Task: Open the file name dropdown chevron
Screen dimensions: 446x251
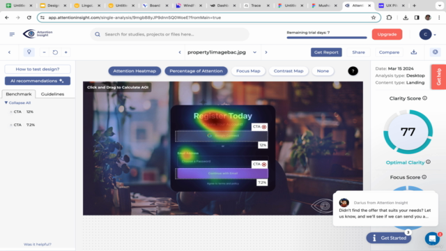Action: 254,52
